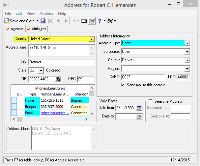Click the 12/14/2015 date in status bar

point(180,160)
